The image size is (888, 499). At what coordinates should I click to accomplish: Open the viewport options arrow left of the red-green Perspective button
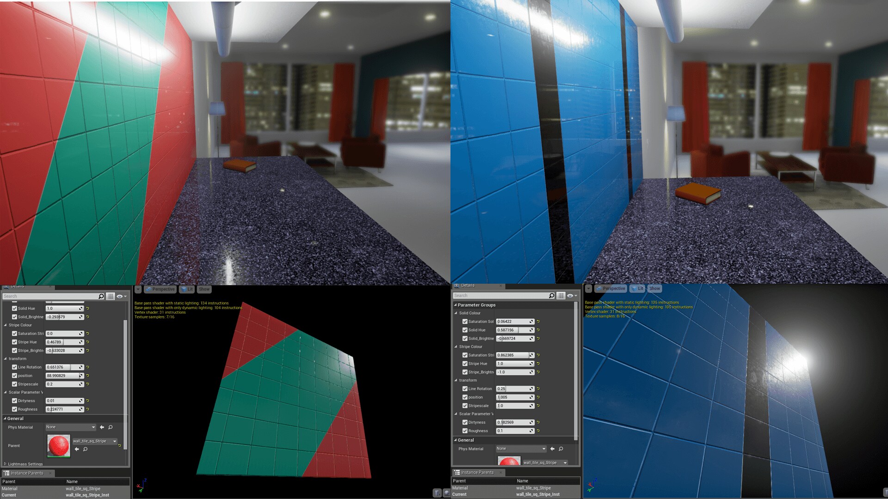[138, 289]
